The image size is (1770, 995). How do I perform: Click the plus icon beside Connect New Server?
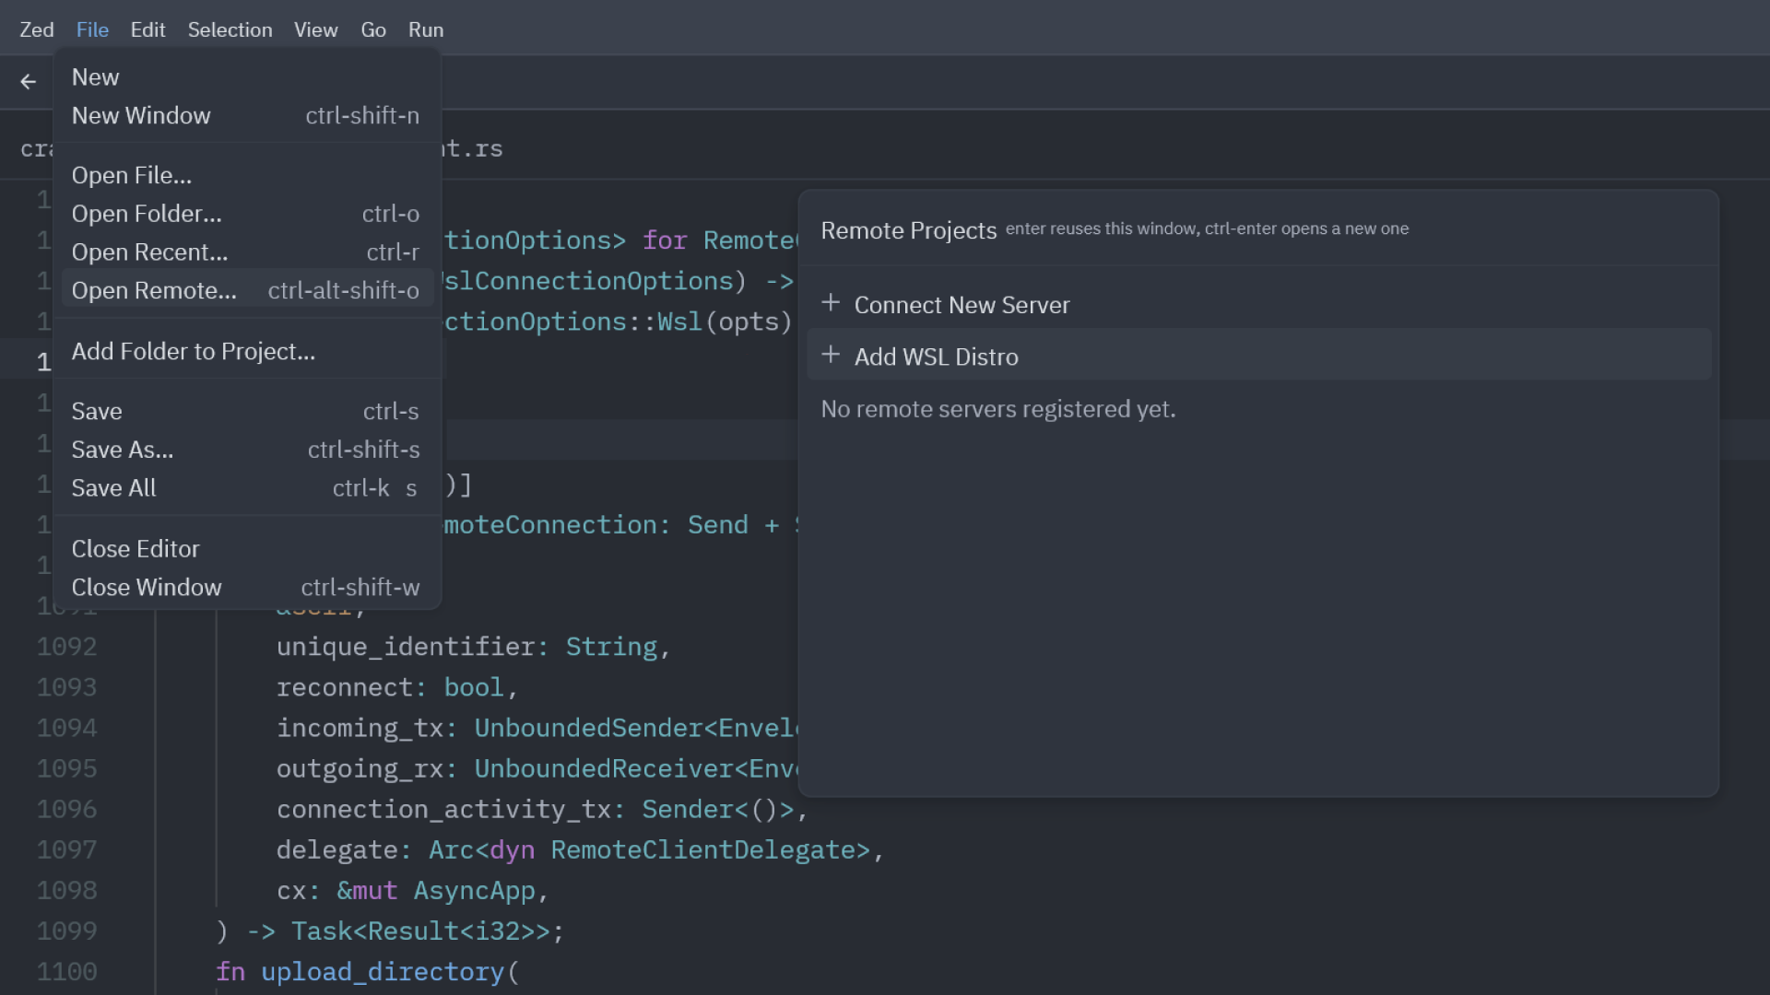[832, 302]
